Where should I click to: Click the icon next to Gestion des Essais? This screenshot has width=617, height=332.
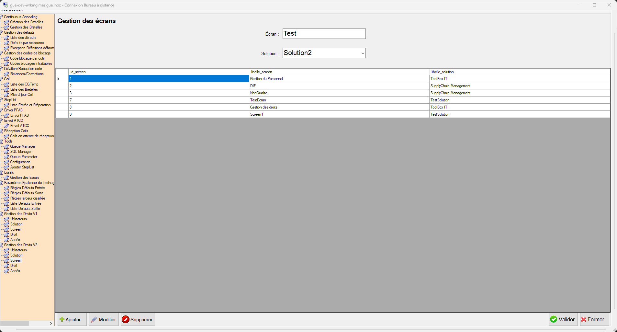point(6,177)
